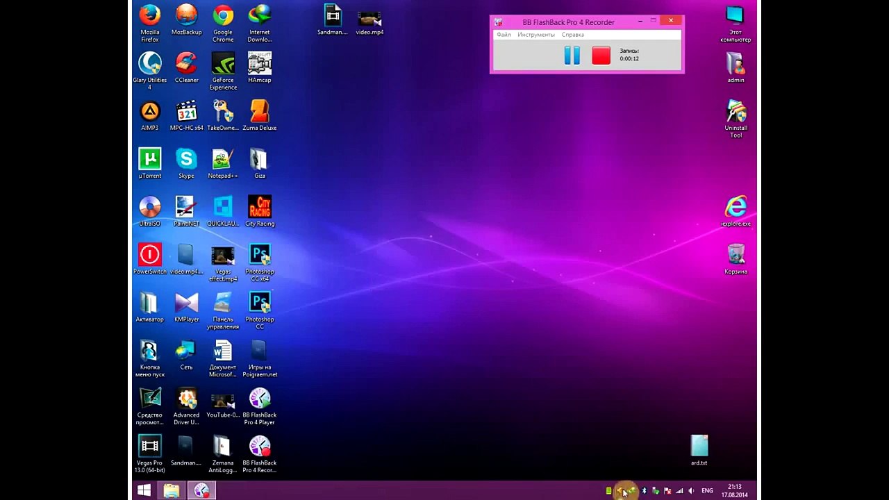
Task: Stop the recording with the red button
Action: tap(601, 56)
